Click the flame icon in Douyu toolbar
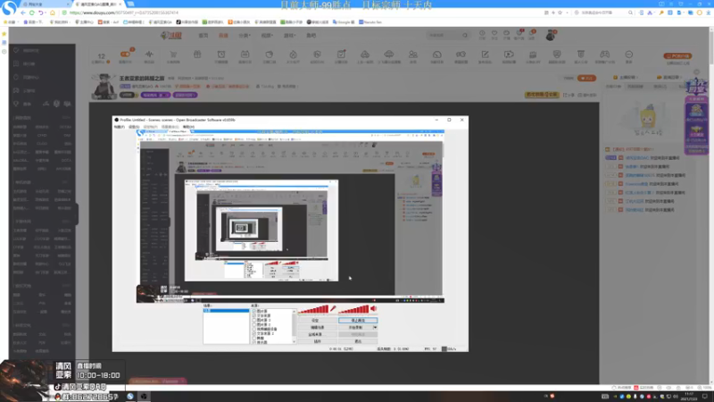Screen dimensions: 714x402 click(x=293, y=54)
